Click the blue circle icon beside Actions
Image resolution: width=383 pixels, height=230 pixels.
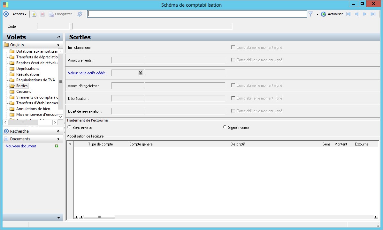tap(6, 14)
